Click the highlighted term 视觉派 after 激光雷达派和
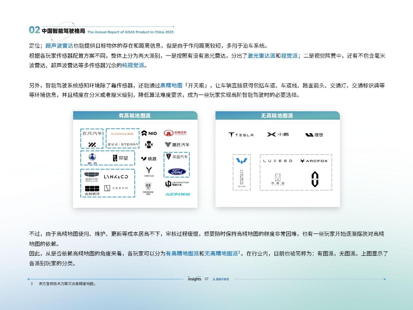This screenshot has height=310, width=413. [x=289, y=56]
